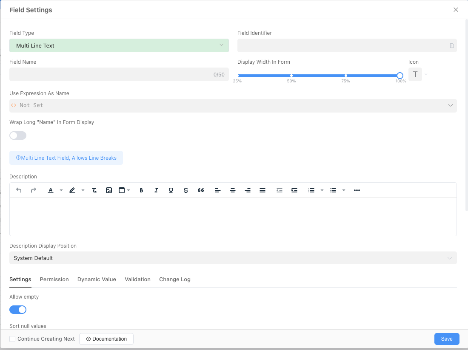Click the 50% mark on width slider
Image resolution: width=468 pixels, height=350 pixels.
(291, 76)
